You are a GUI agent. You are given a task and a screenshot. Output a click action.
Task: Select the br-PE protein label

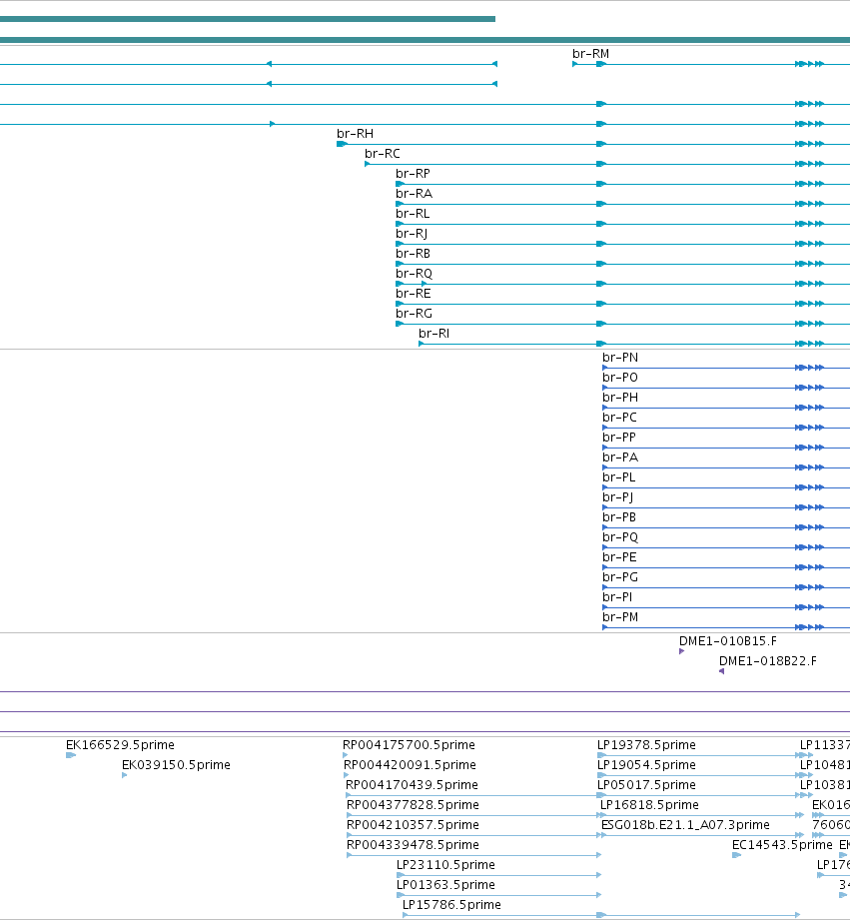619,556
